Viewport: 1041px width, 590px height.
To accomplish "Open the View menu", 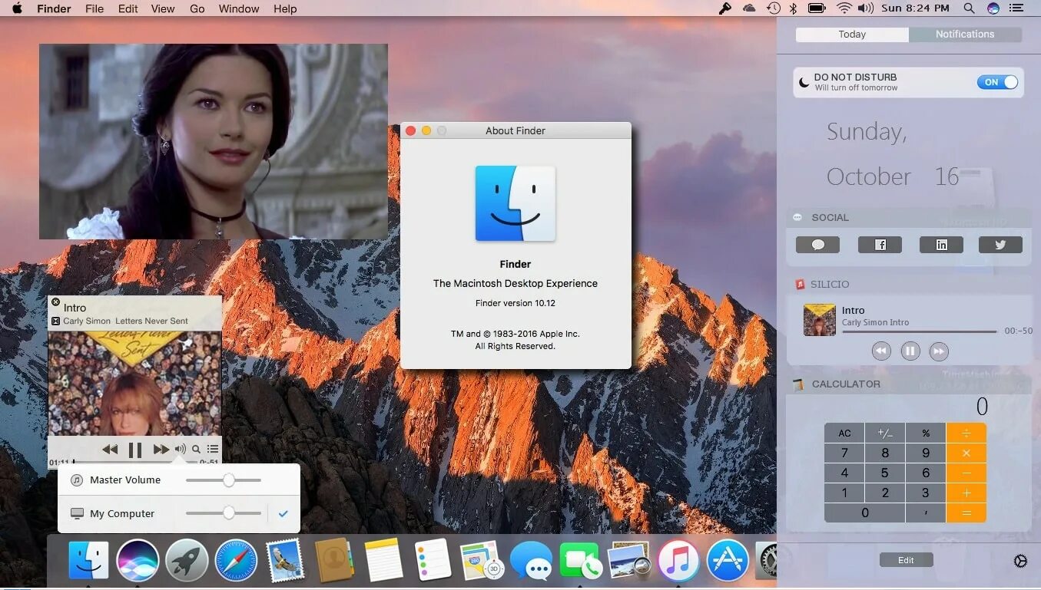I will [x=163, y=8].
